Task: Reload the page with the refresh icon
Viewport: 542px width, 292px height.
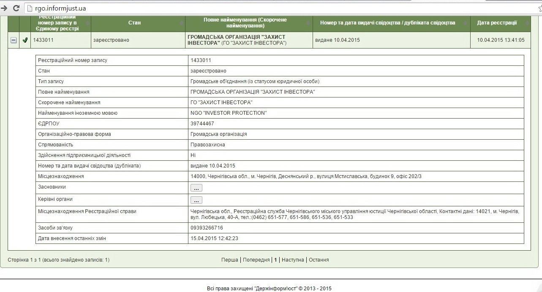Action: (16, 8)
